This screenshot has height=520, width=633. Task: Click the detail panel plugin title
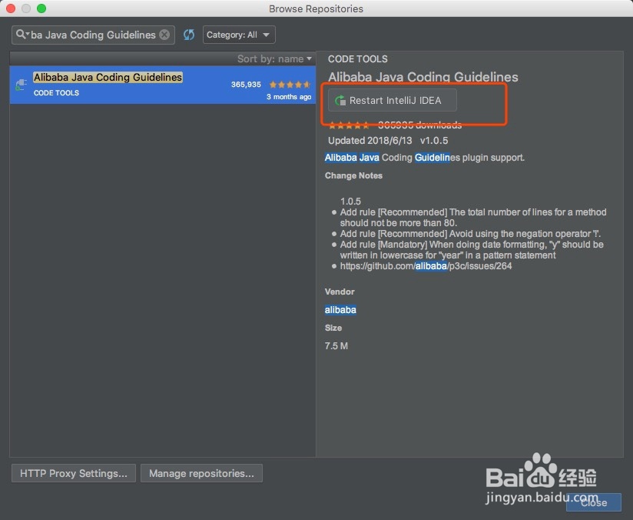point(423,77)
